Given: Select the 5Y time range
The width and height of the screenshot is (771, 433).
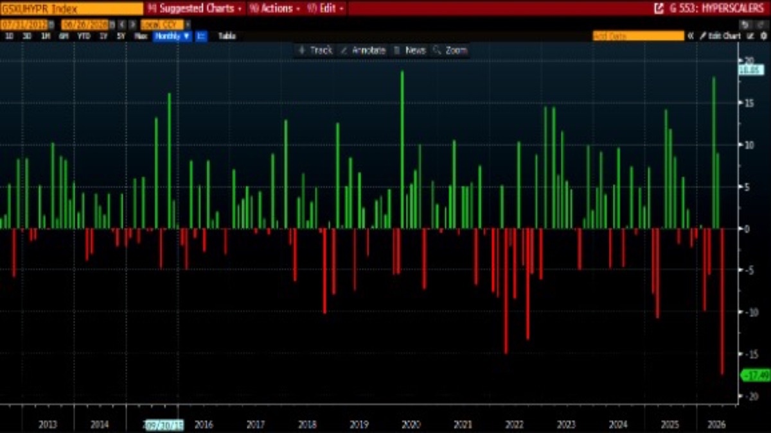Looking at the screenshot, I should coord(121,37).
